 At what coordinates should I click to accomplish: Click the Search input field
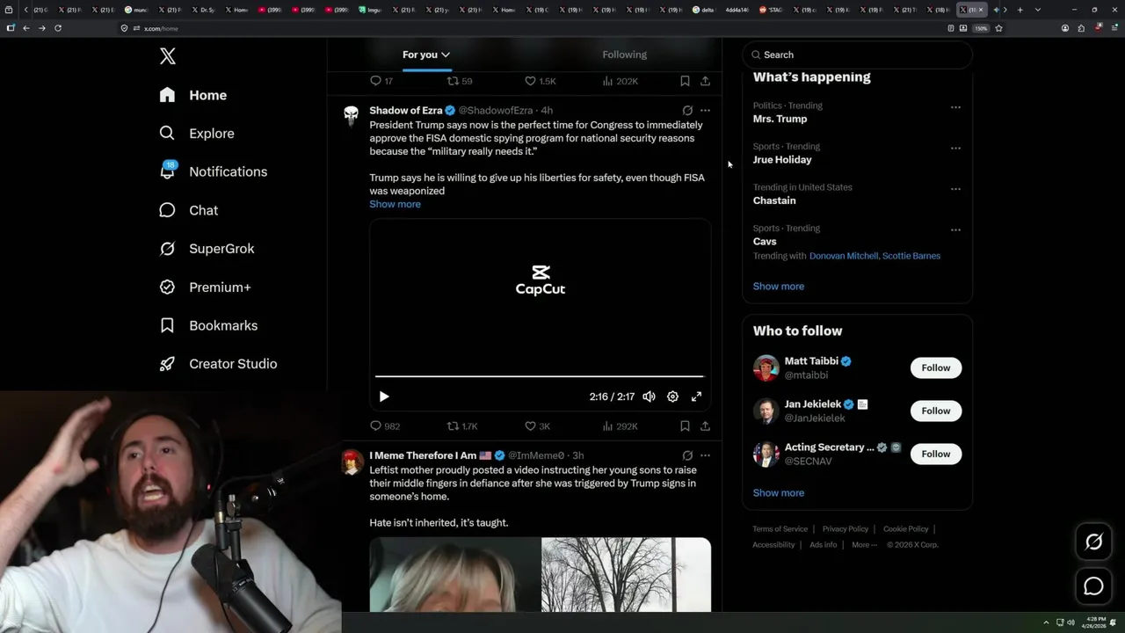pos(857,55)
